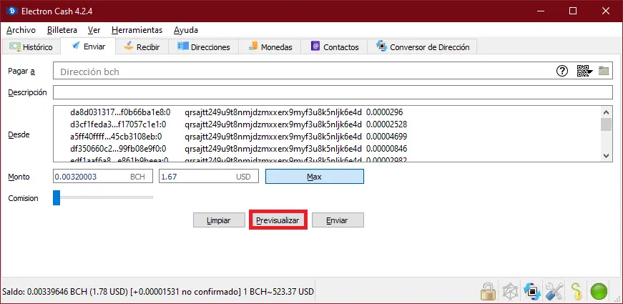Open the Herramientas menu

(137, 30)
